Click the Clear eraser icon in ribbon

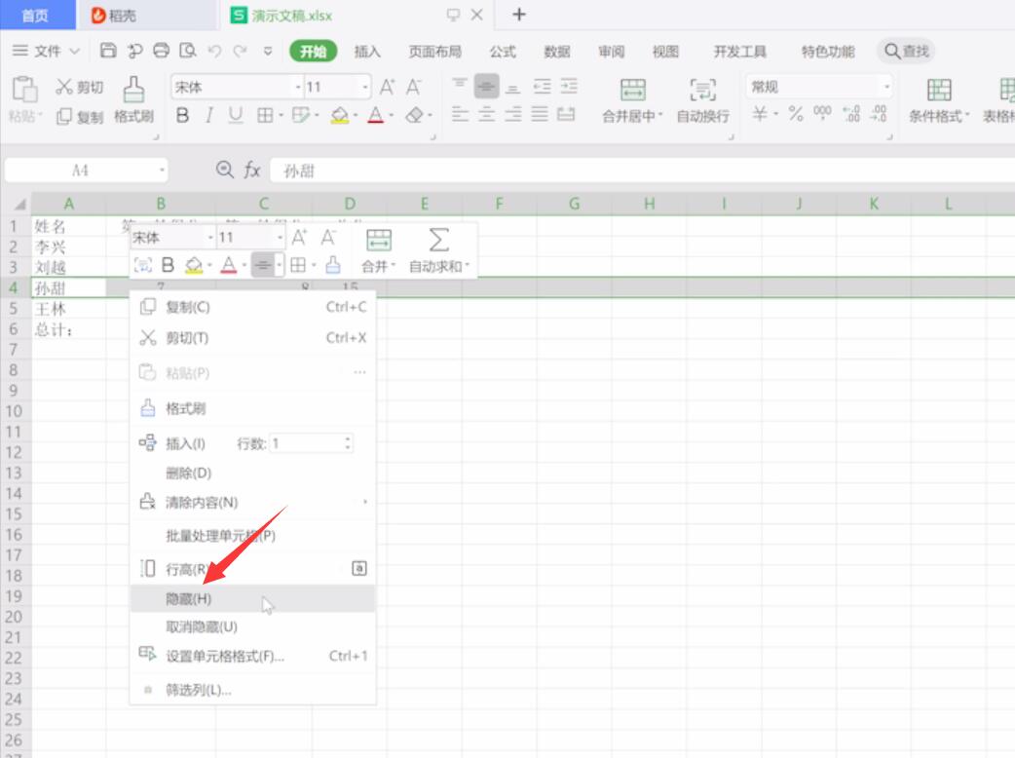point(414,116)
